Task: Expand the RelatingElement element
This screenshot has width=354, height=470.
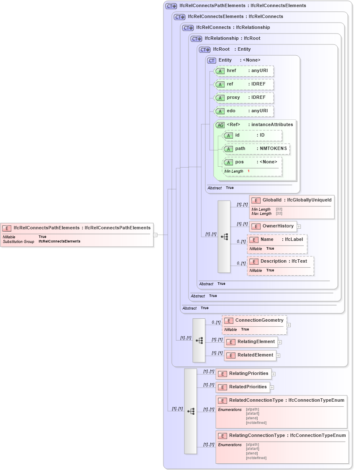Action: 280,342
